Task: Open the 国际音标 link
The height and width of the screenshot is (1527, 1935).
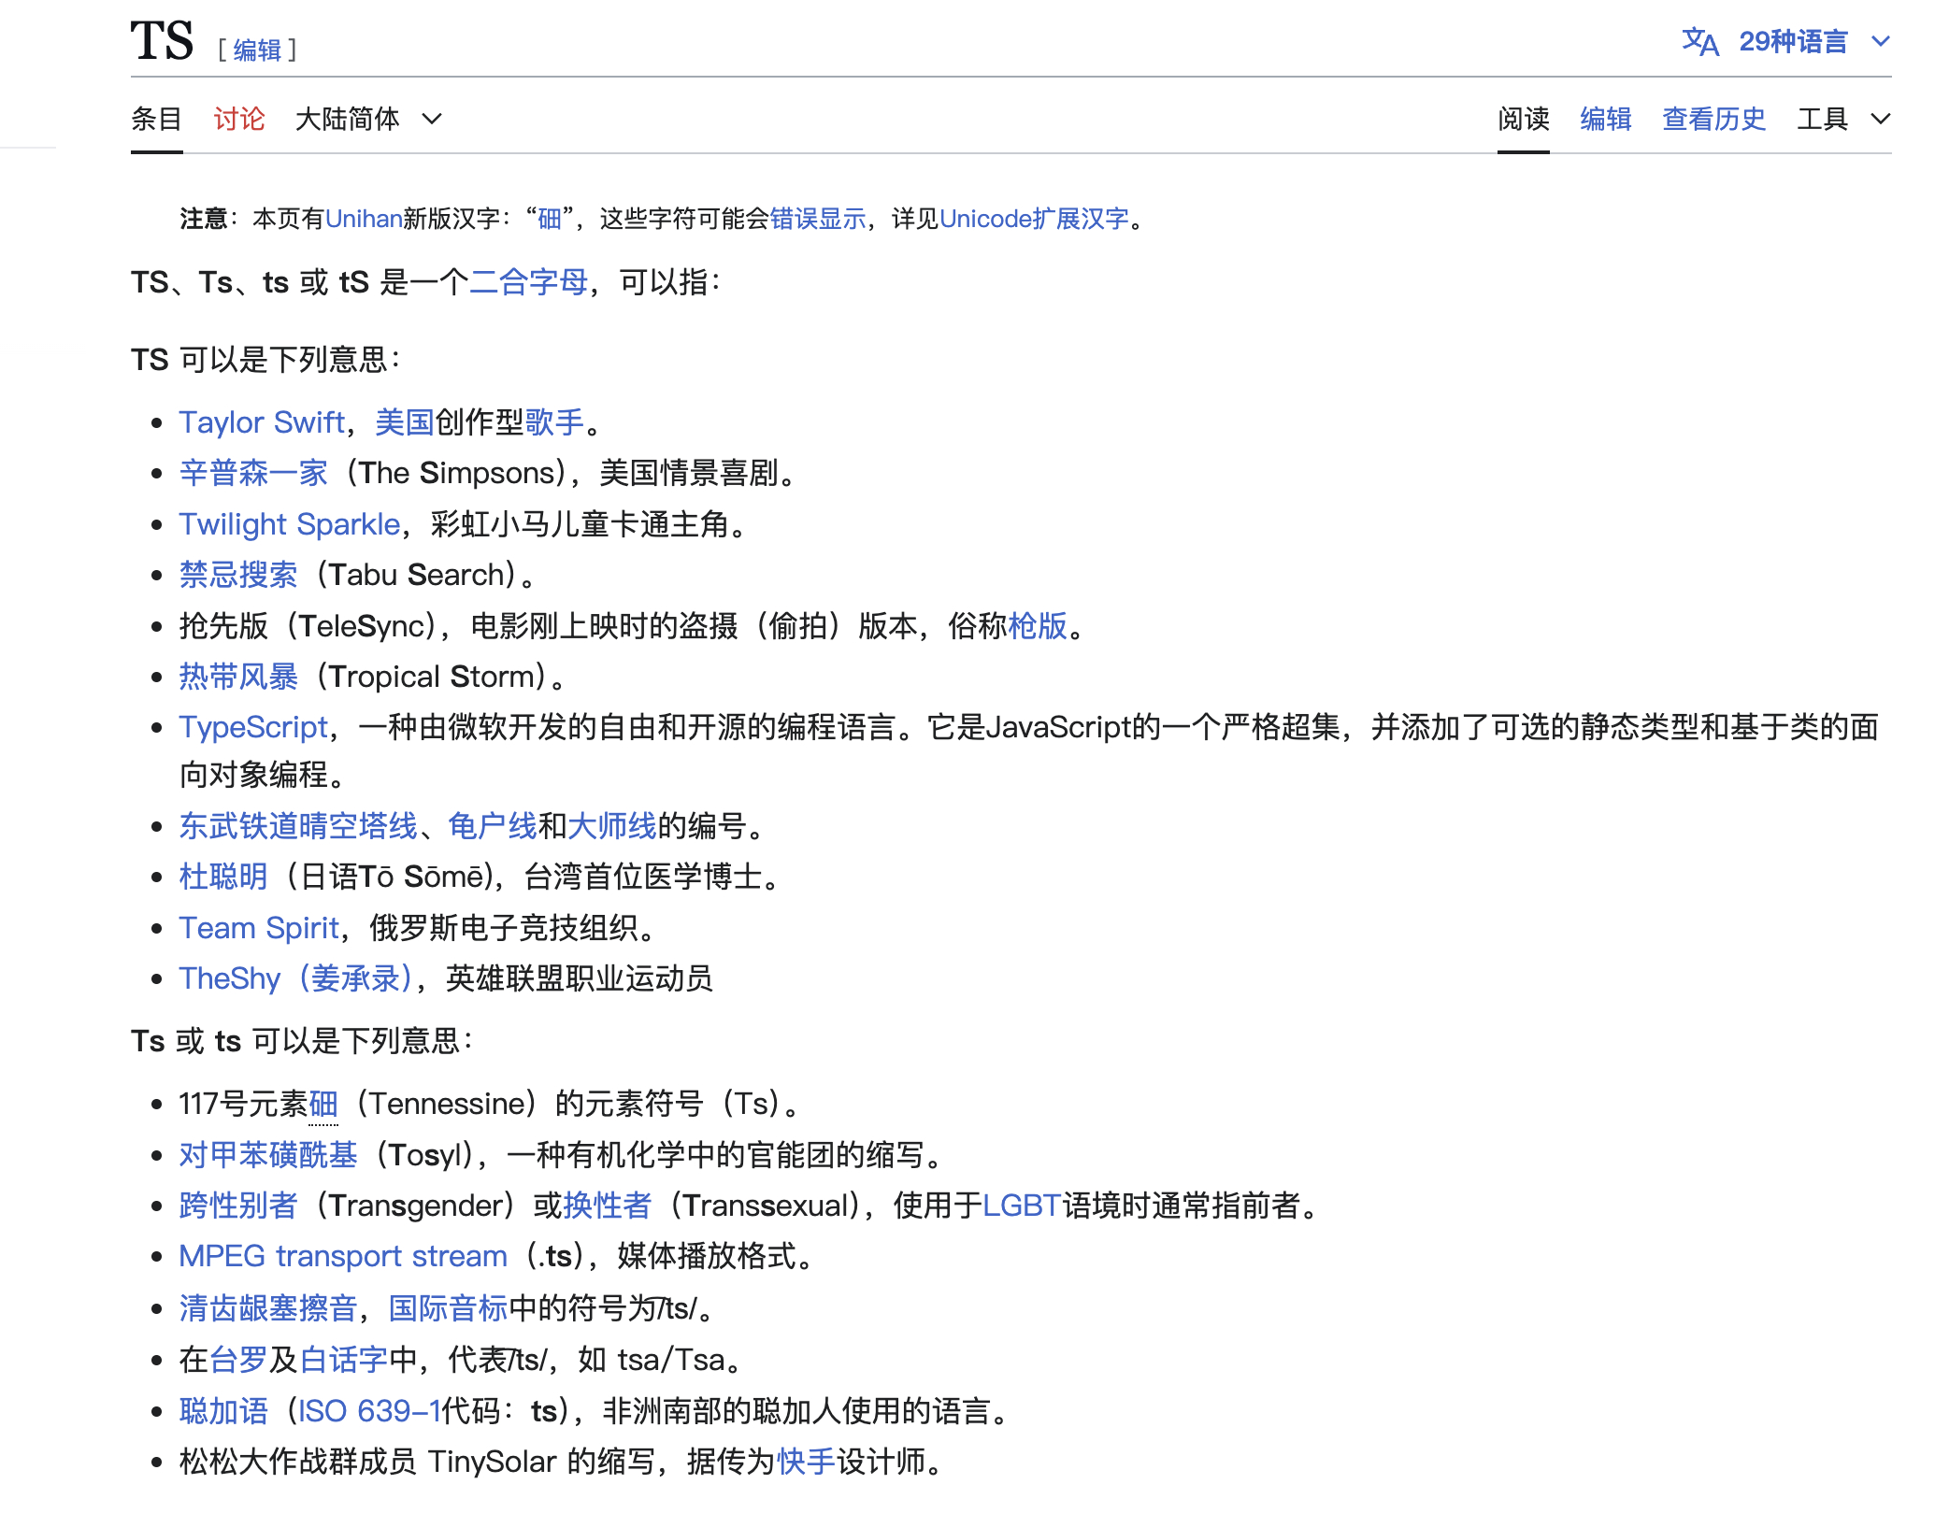Action: click(x=448, y=1308)
